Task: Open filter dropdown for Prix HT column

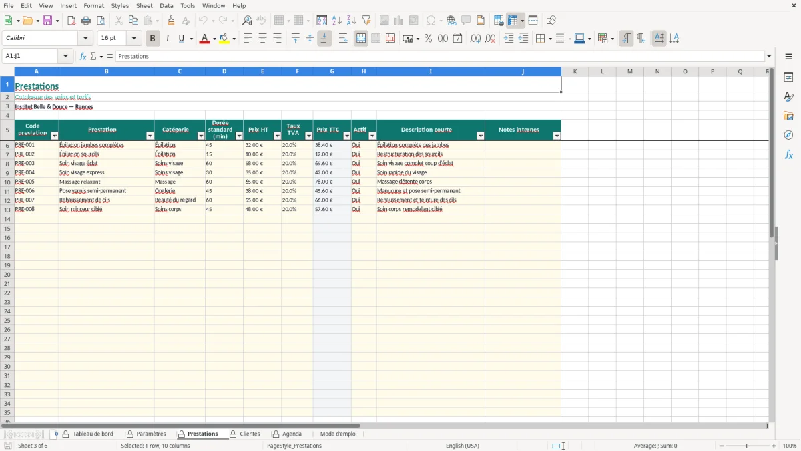Action: pyautogui.click(x=277, y=136)
